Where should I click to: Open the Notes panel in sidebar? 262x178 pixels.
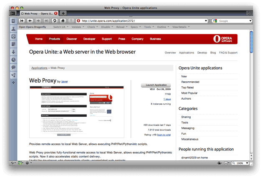[x=13, y=44]
